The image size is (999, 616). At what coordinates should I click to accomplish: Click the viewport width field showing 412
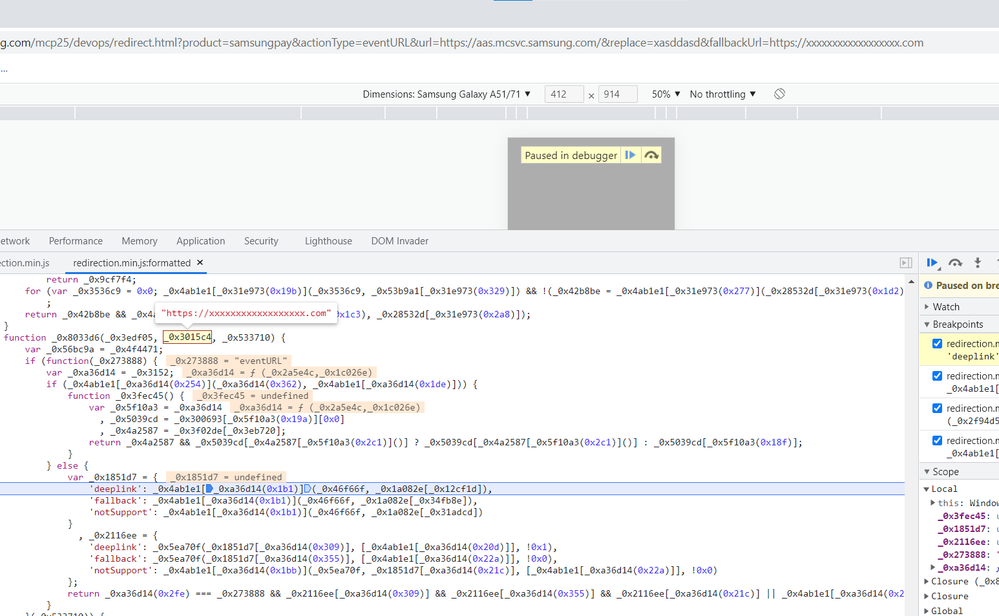[x=563, y=94]
